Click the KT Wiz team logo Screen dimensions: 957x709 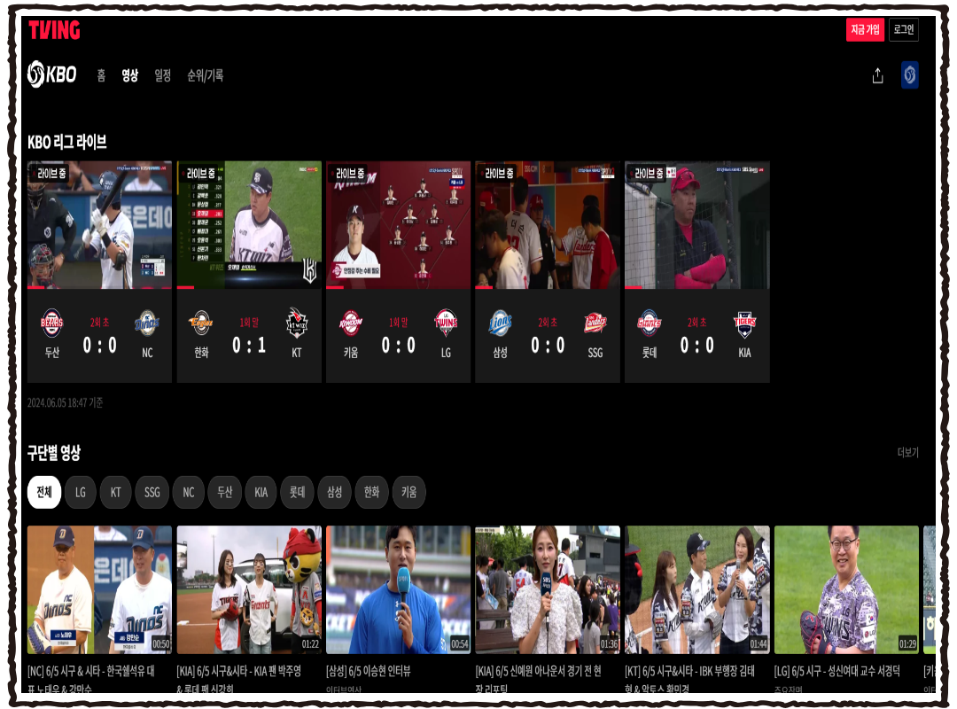pos(297,323)
